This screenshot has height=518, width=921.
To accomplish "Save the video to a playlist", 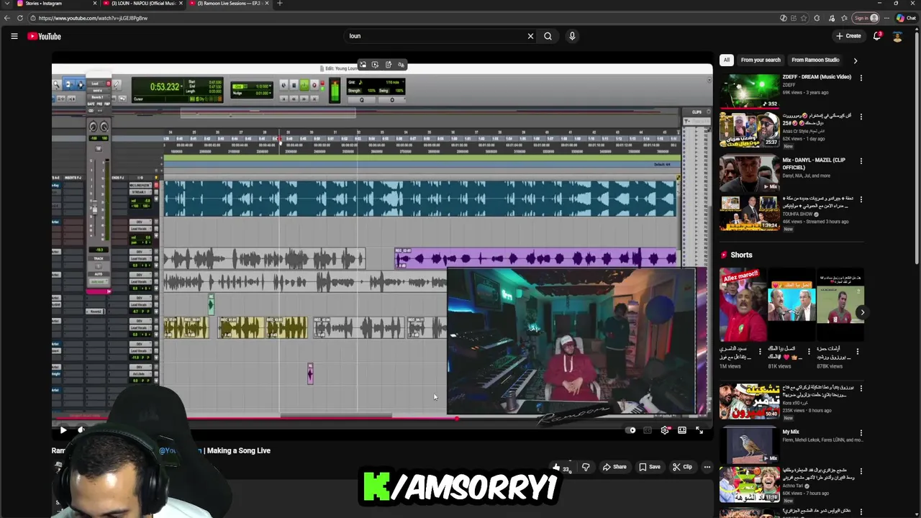I will (649, 467).
